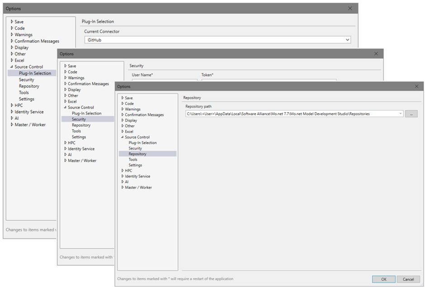Select HPC in middle Options window
Image resolution: width=425 pixels, height=287 pixels.
(x=71, y=143)
